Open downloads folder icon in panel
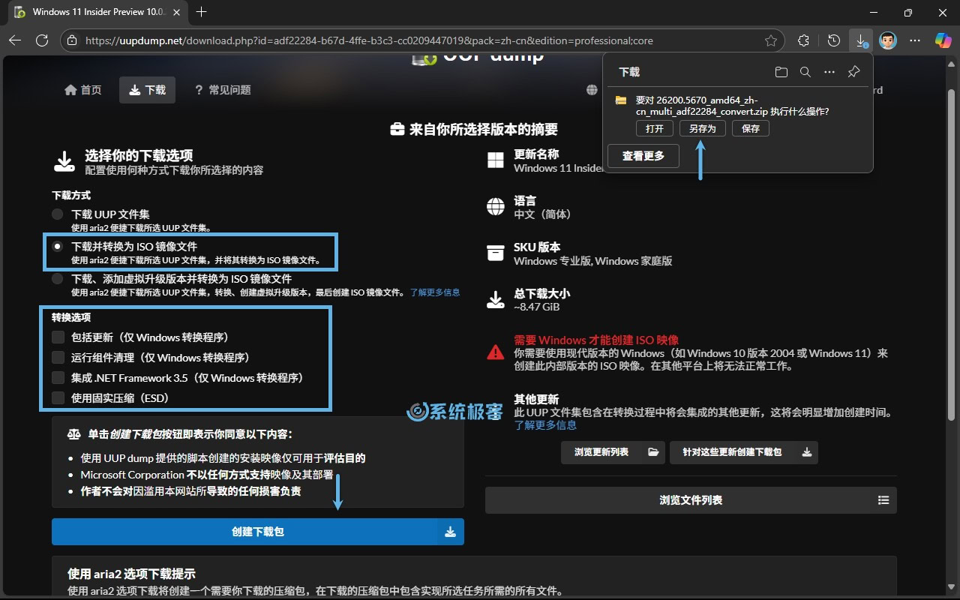 (x=781, y=72)
